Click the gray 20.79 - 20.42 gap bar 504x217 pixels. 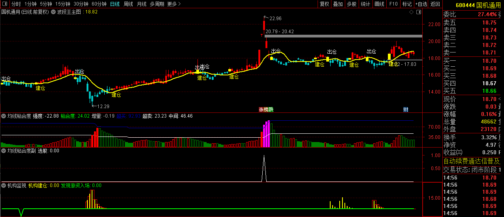[343, 36]
